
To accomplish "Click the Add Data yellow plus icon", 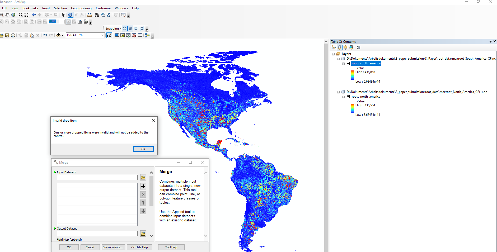I will (58, 35).
